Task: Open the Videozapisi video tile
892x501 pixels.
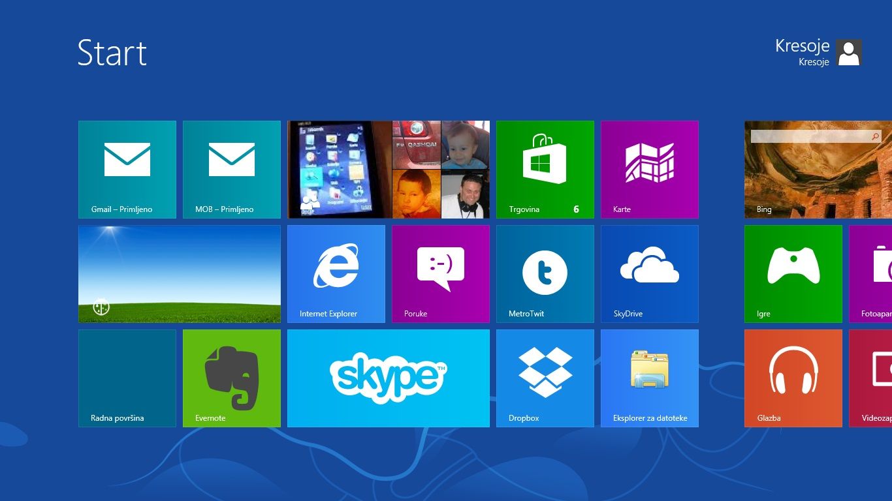Action: [x=871, y=378]
